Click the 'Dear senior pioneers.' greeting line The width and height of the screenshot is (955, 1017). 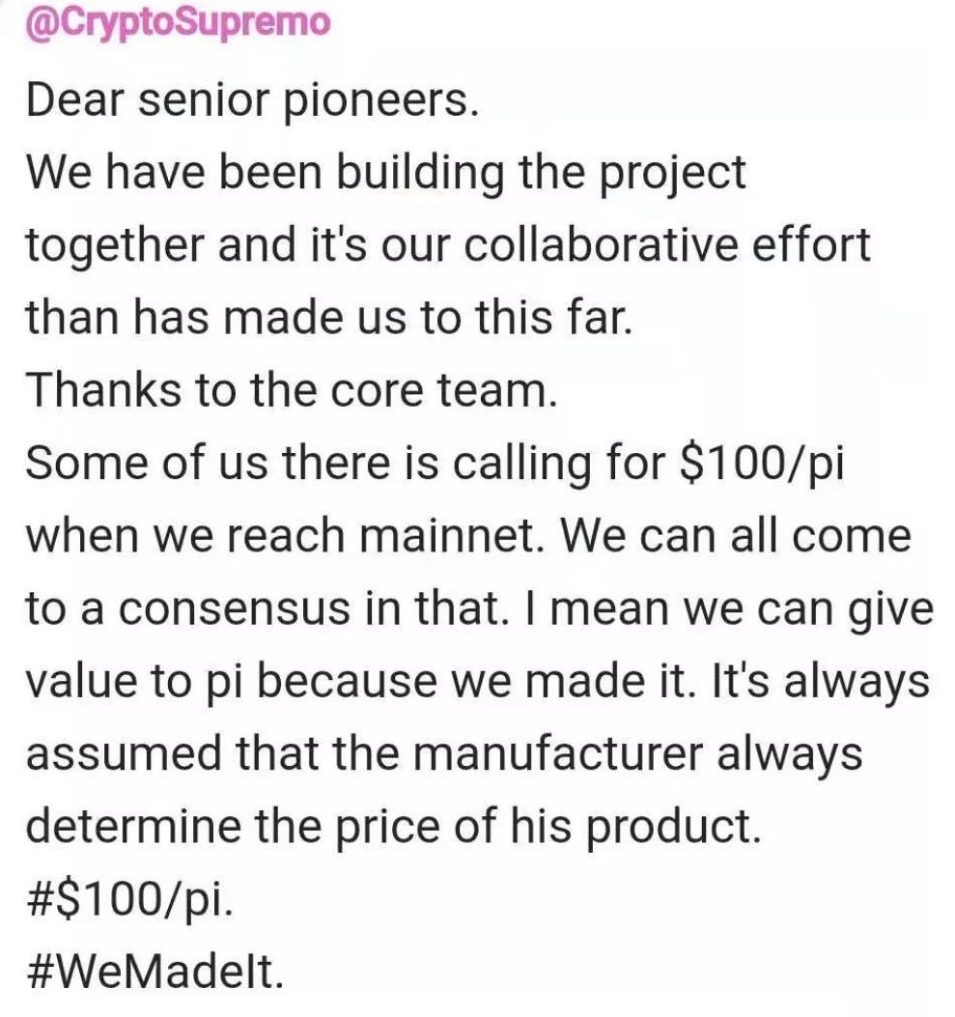(x=253, y=100)
